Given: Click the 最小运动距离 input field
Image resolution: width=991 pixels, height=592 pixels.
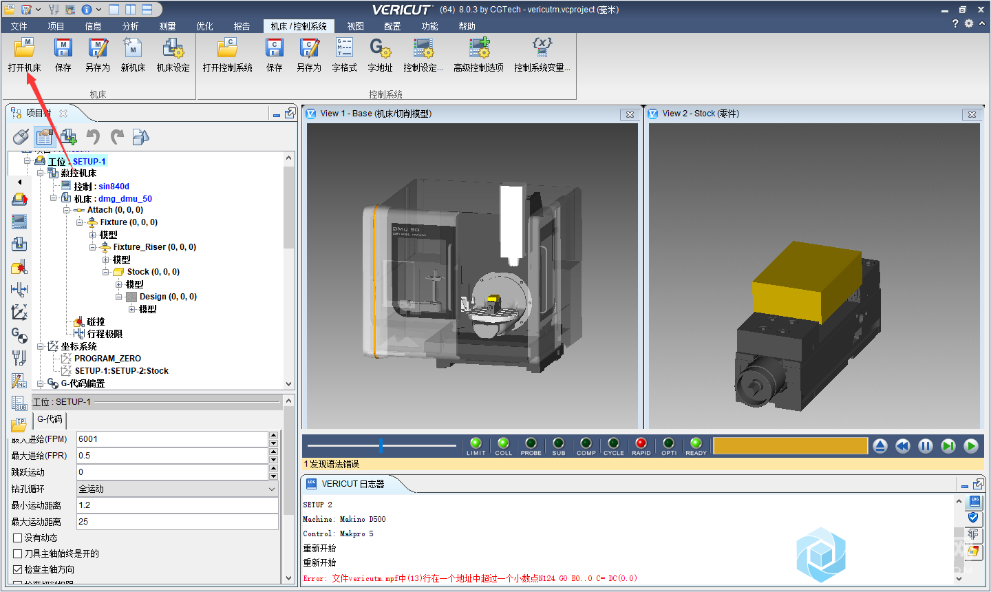Looking at the screenshot, I should click(x=177, y=505).
